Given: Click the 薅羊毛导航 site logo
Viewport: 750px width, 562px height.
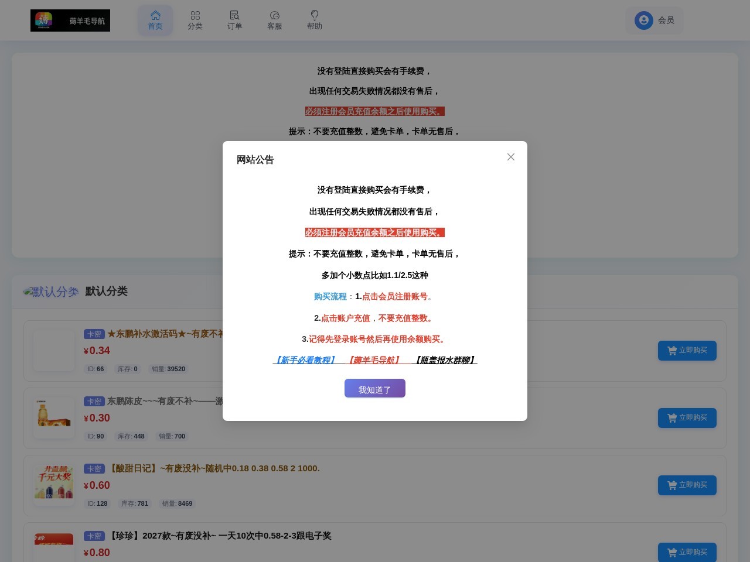Looking at the screenshot, I should tap(70, 20).
